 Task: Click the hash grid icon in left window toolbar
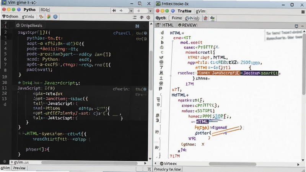pyautogui.click(x=114, y=11)
